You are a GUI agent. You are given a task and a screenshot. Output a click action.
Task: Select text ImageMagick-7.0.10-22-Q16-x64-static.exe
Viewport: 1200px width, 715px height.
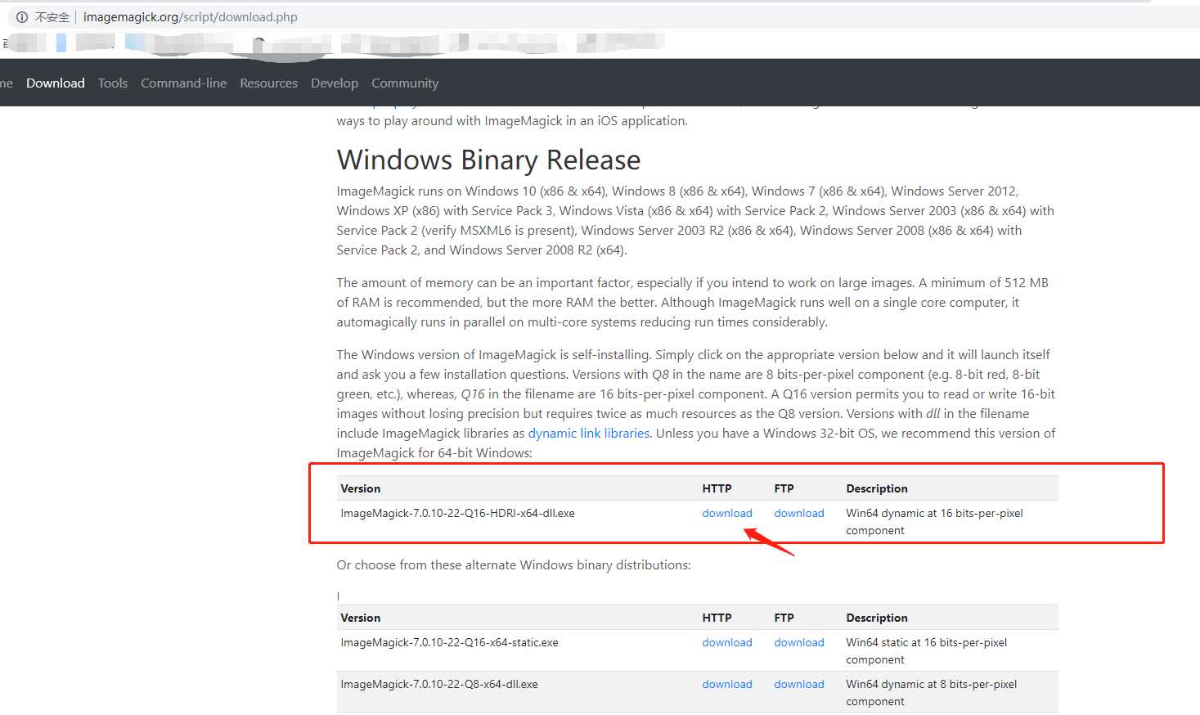point(449,643)
